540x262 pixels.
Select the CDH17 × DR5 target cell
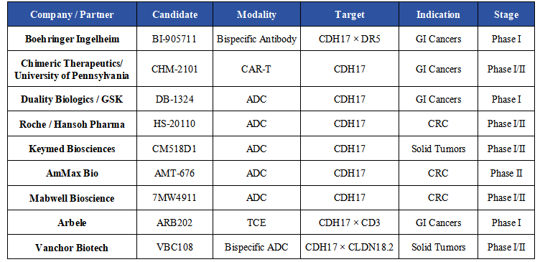click(x=350, y=39)
